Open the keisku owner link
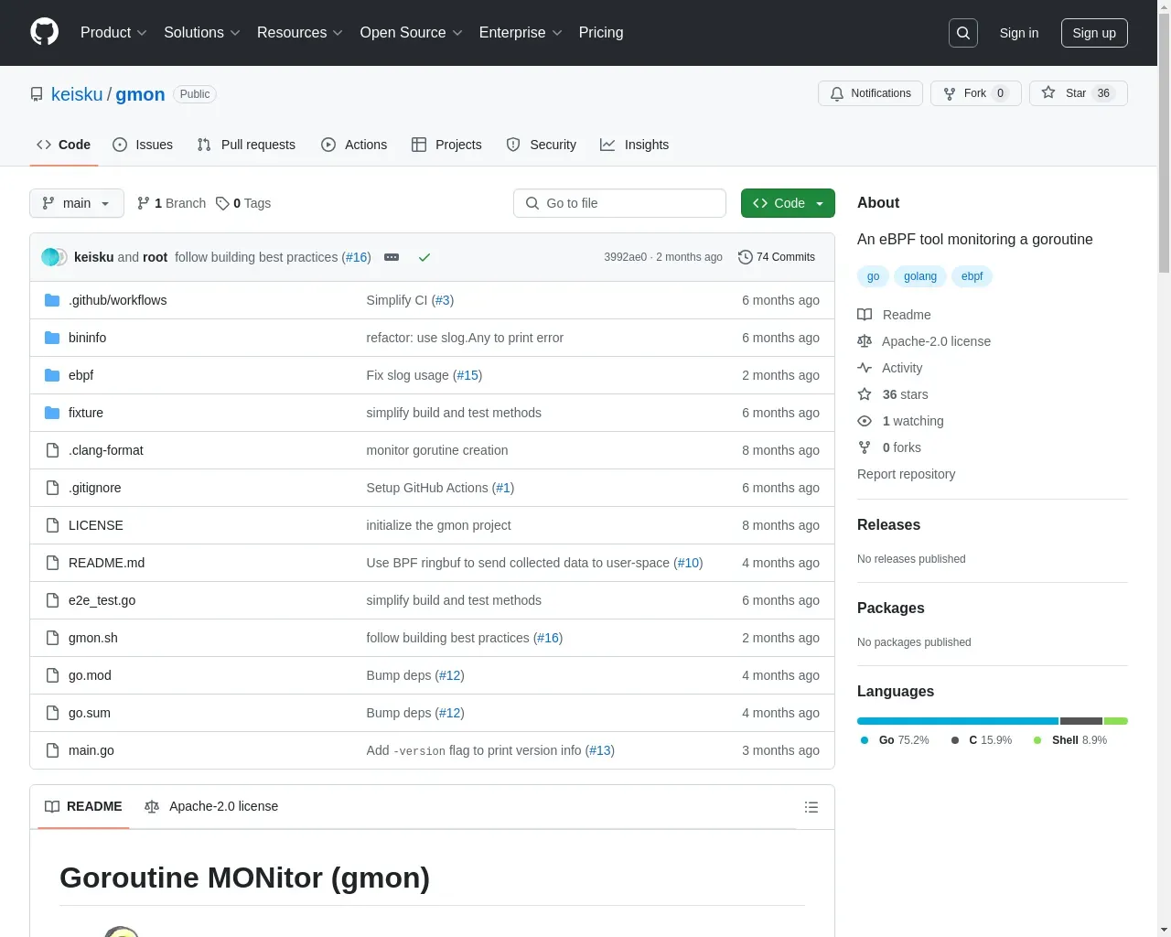Screen dimensions: 1171x937 point(77,94)
